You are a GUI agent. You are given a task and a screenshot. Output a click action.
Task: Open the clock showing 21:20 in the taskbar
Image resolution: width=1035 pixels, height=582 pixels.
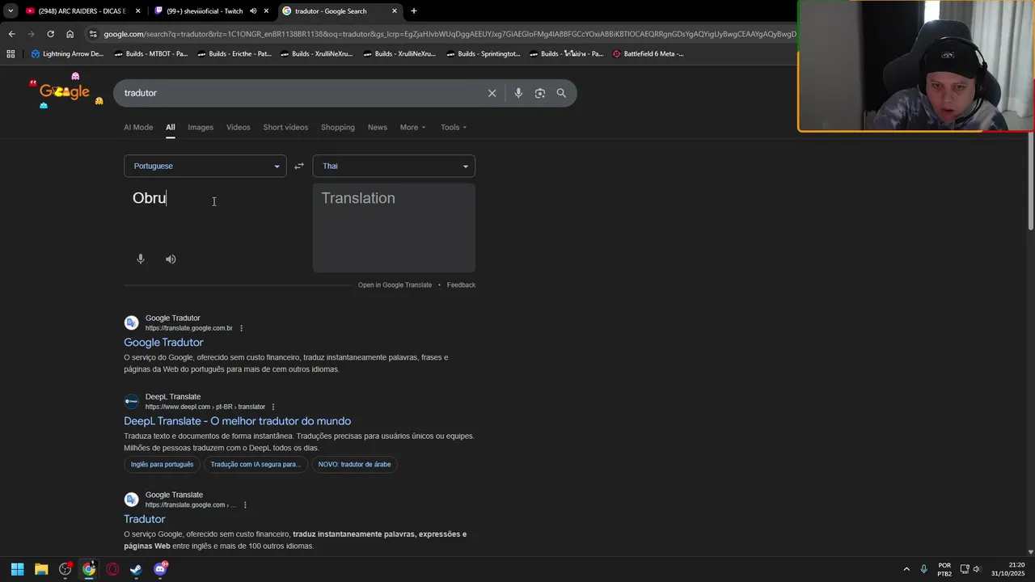(1008, 569)
